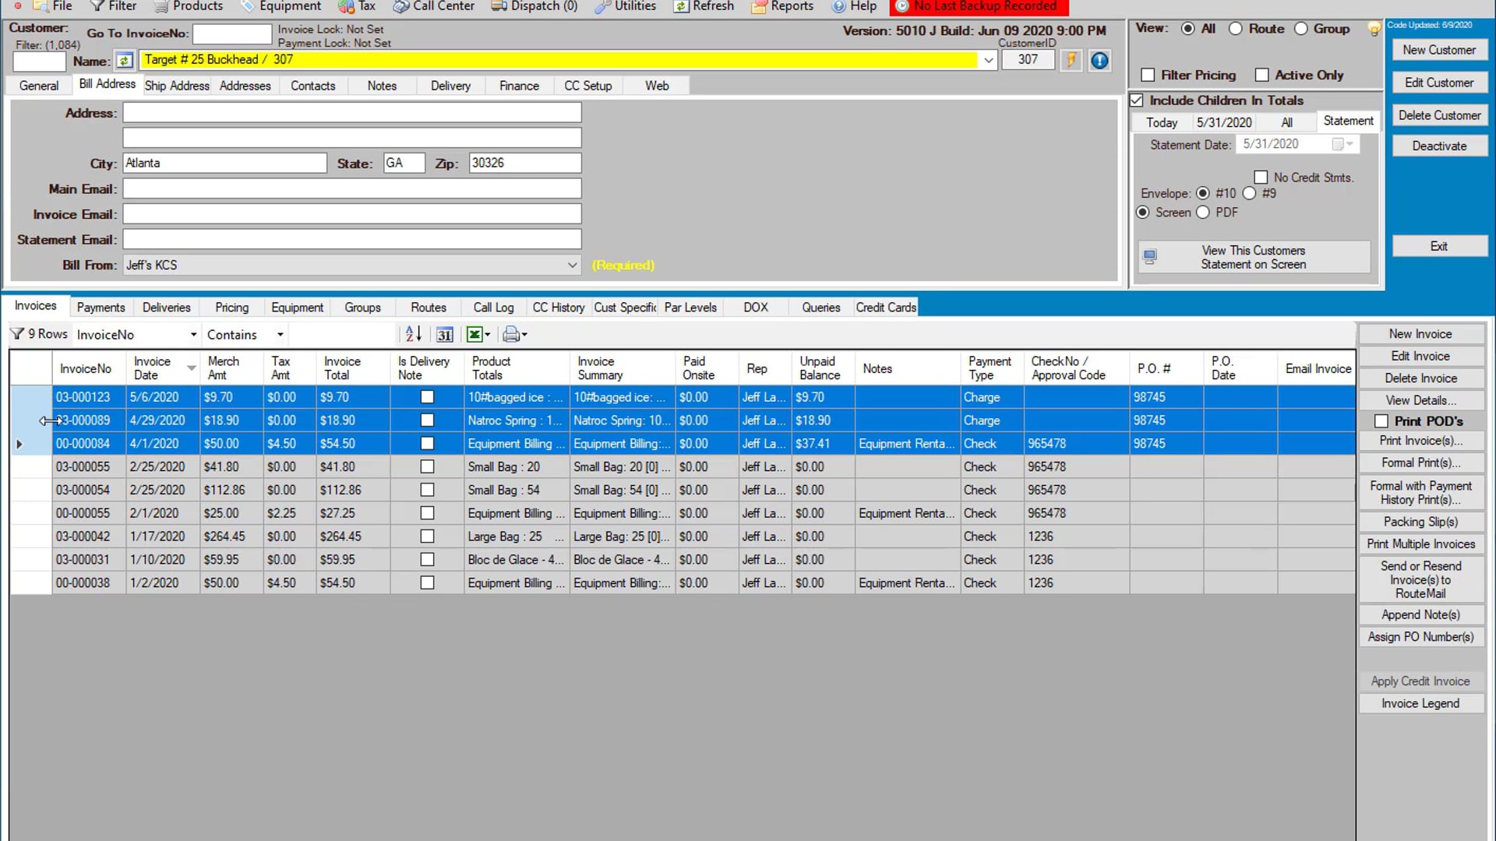This screenshot has height=841, width=1496.
Task: Switch to the Equipment tab below
Action: click(x=297, y=308)
